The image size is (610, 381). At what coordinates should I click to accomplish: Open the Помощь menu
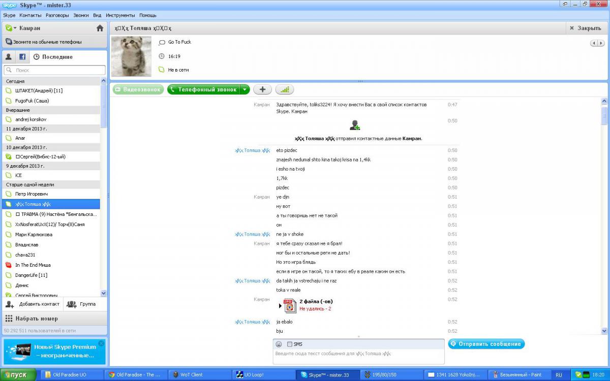pos(148,15)
